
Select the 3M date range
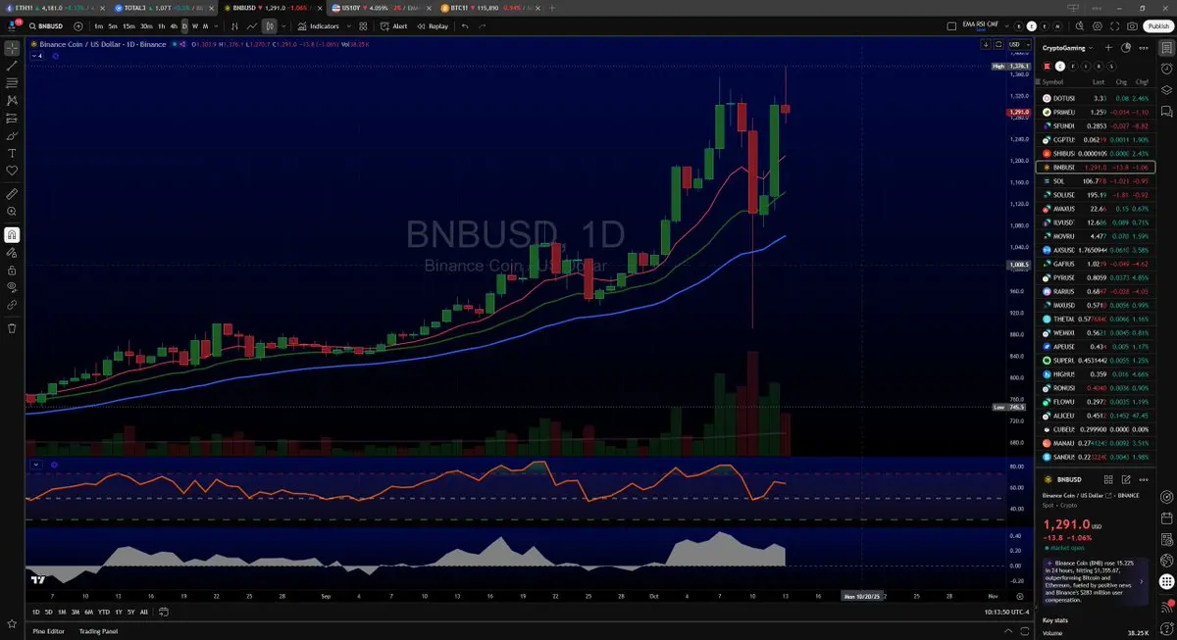pos(75,612)
